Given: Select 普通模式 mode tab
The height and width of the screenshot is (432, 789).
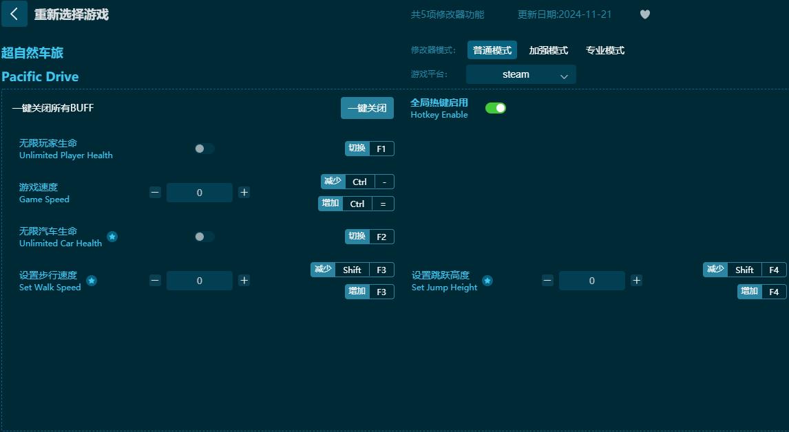Looking at the screenshot, I should [x=492, y=50].
